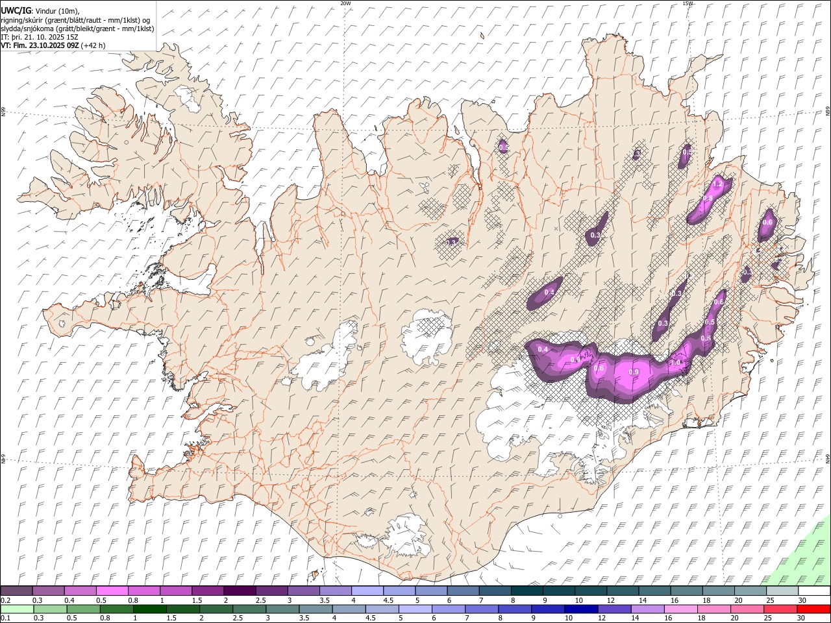Click the bright red 30 swatch, lower legend

click(x=814, y=609)
